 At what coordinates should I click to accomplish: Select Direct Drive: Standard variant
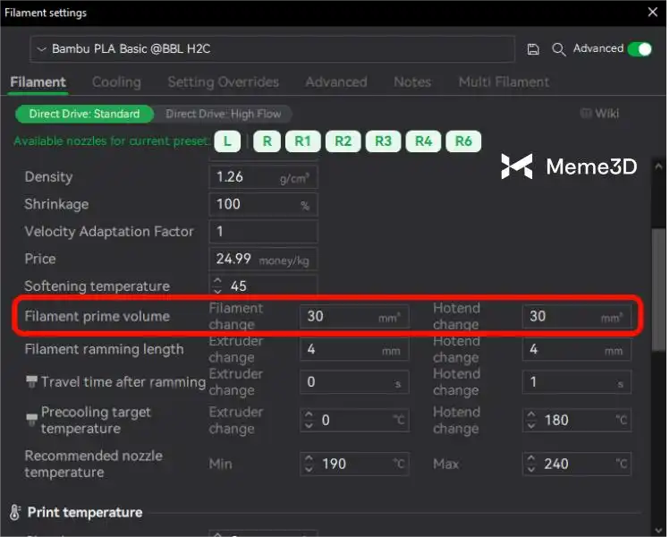point(84,114)
